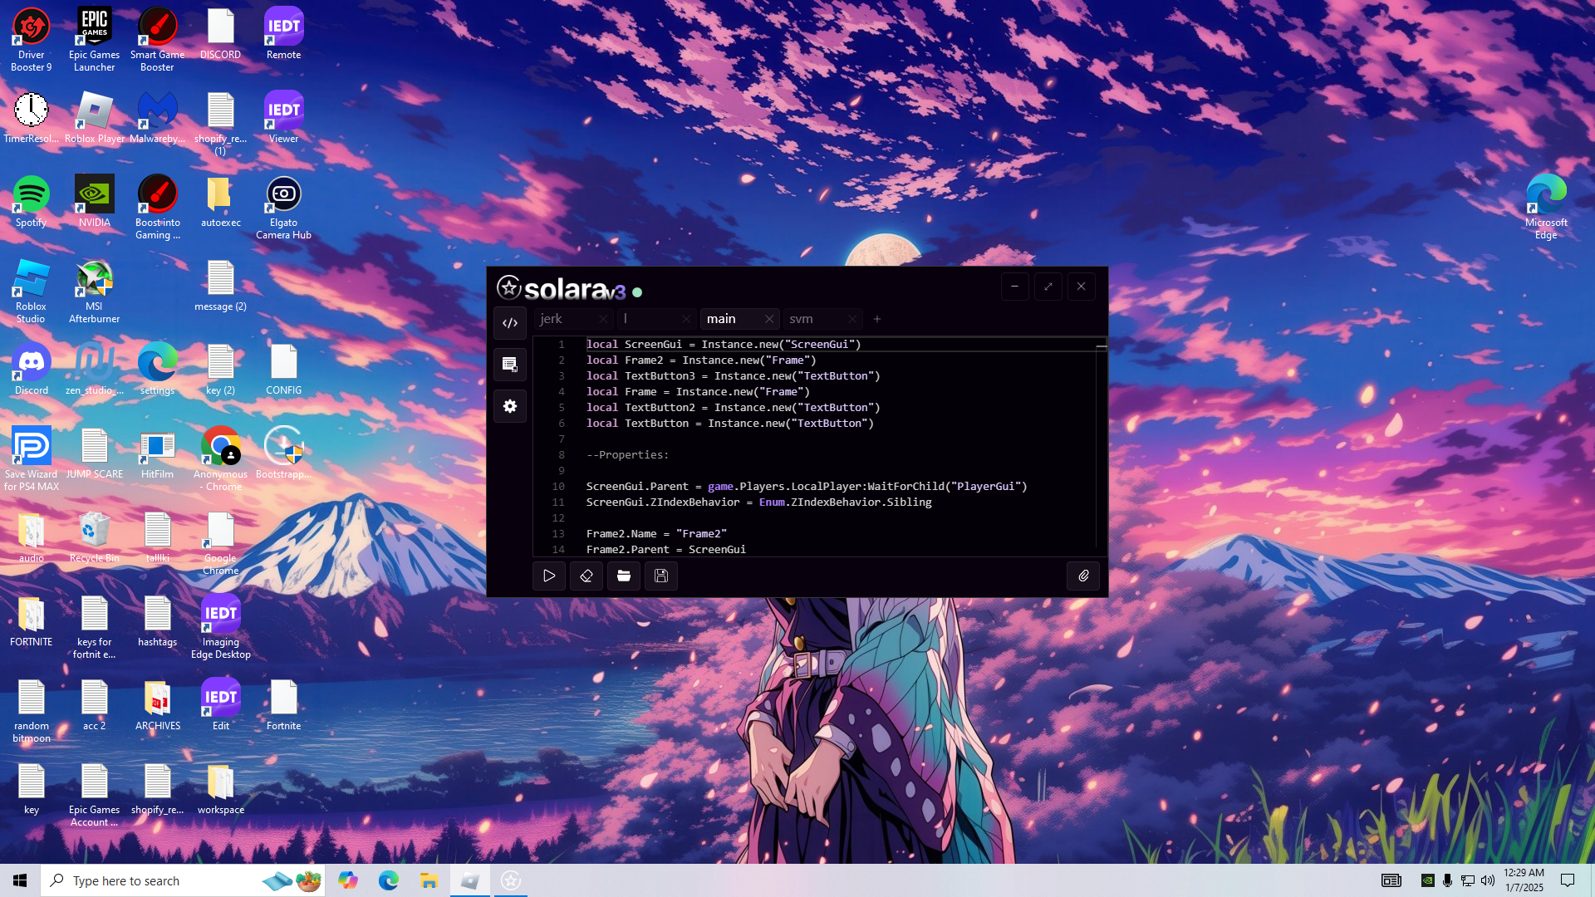Click the Solara star logo
Screen dimensions: 1595x897
pos(508,288)
